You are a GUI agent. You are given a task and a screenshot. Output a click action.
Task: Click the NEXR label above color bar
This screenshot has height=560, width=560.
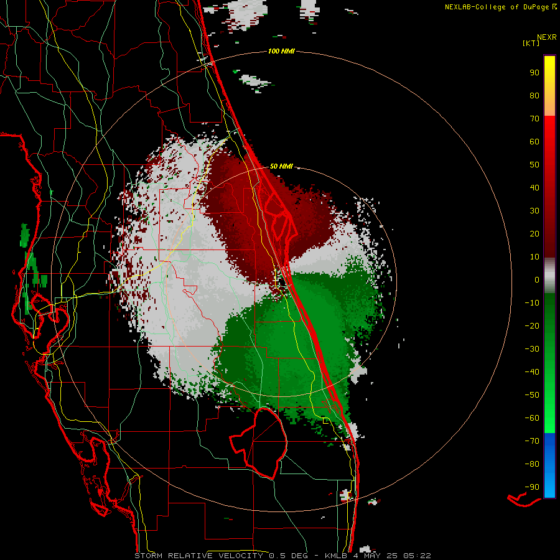coord(547,37)
